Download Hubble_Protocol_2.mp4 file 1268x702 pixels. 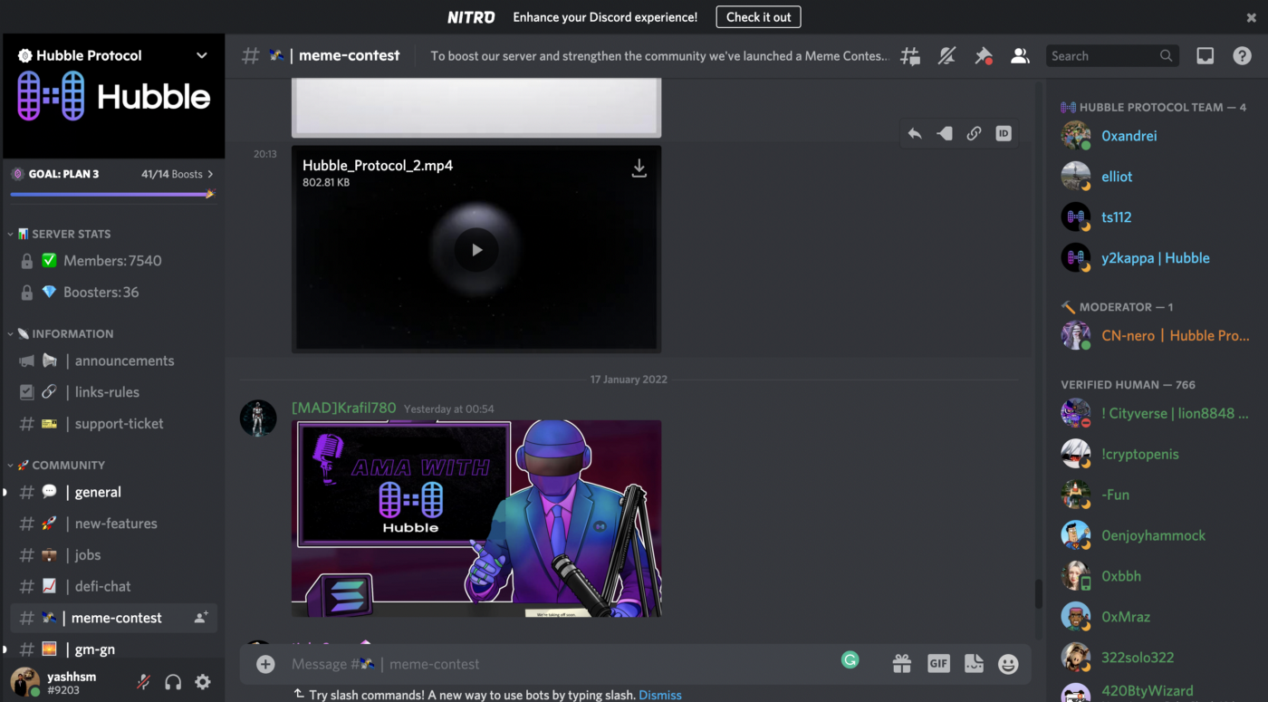tap(639, 168)
